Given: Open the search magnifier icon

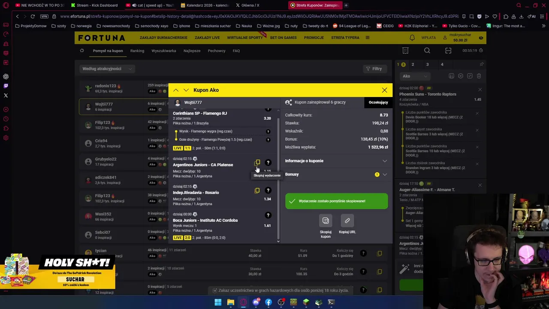Looking at the screenshot, I should (x=427, y=51).
